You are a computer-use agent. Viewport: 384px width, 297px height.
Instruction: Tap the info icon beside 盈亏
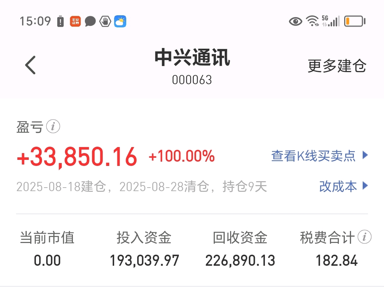coord(53,126)
